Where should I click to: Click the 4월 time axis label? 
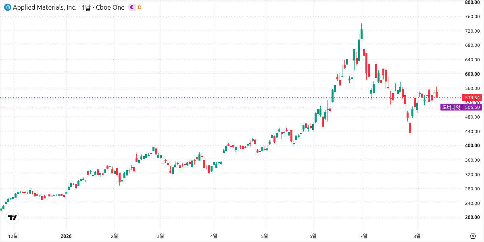pyautogui.click(x=214, y=236)
